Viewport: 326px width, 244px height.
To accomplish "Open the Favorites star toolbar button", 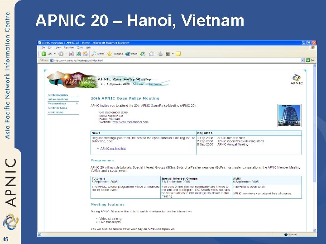I will click(x=115, y=54).
